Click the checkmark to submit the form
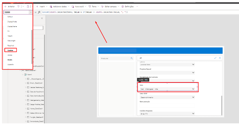 pyautogui.click(x=215, y=58)
